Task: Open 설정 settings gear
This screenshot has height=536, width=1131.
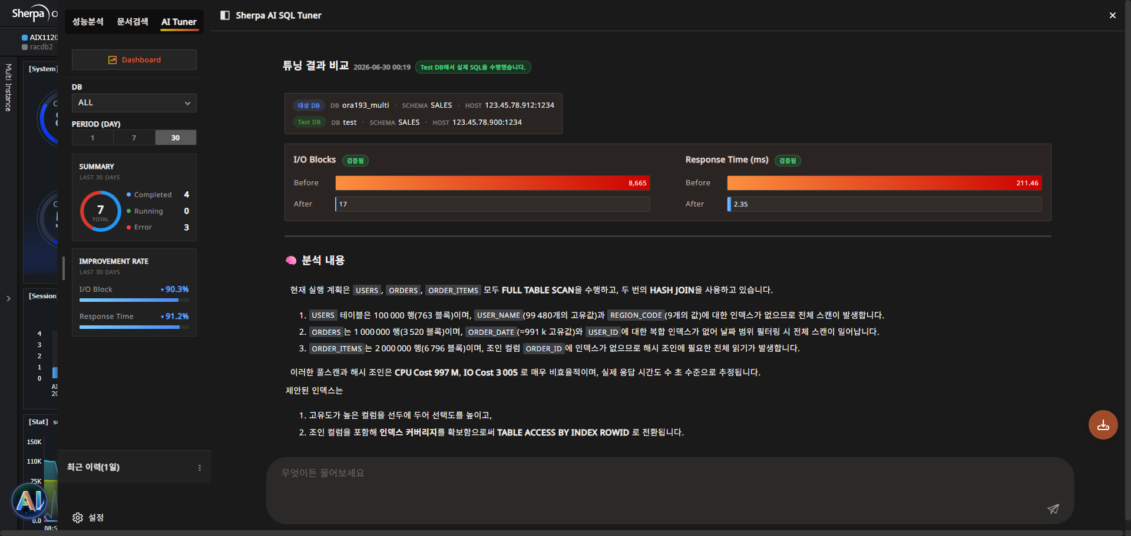Action: 88,518
